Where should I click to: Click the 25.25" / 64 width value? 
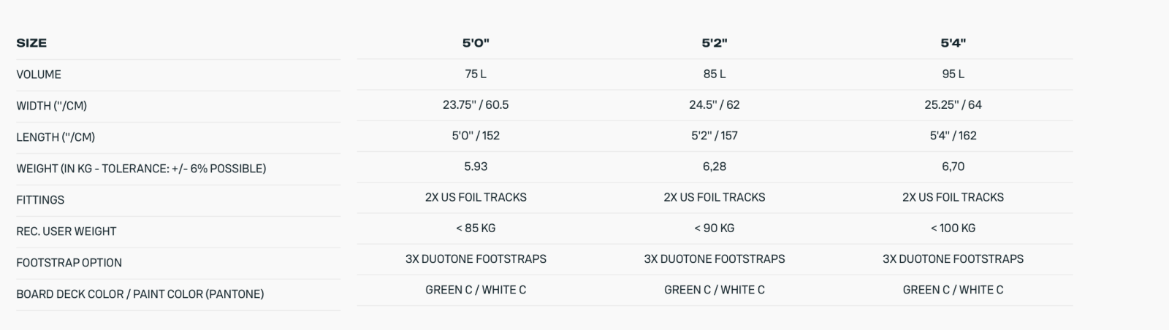coord(953,105)
